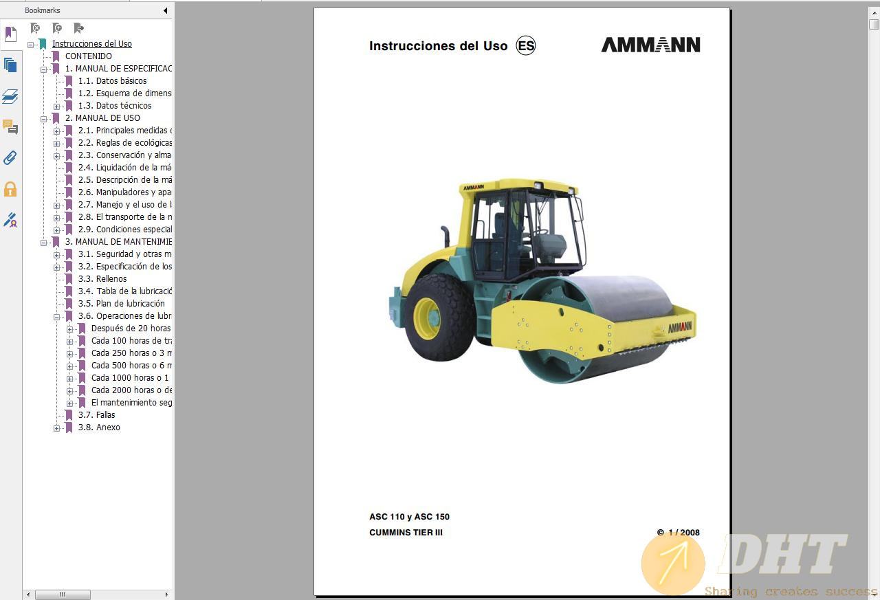This screenshot has height=600, width=880.
Task: Collapse 3. MANUAL DE MANTENIMIE section
Action: click(44, 242)
